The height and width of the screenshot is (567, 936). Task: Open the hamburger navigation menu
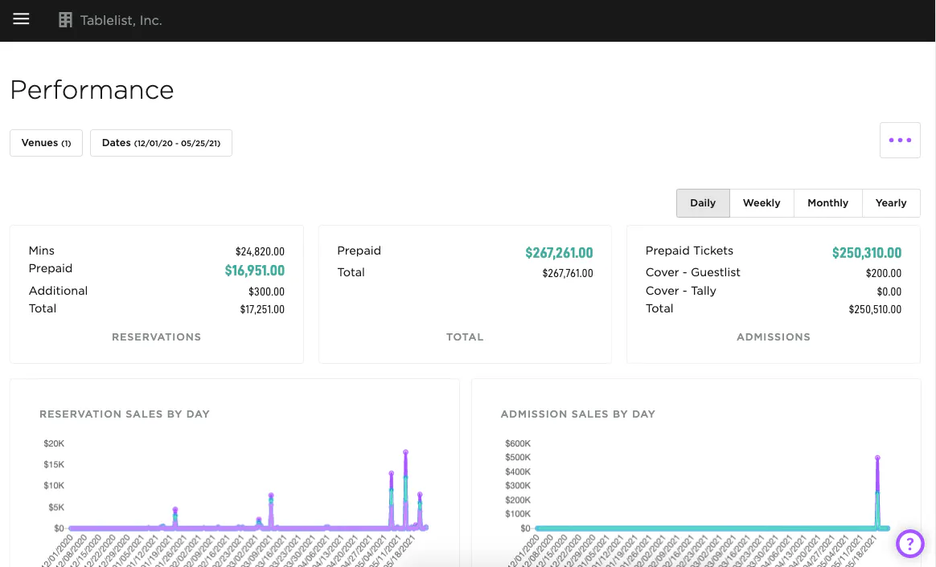pyautogui.click(x=21, y=19)
